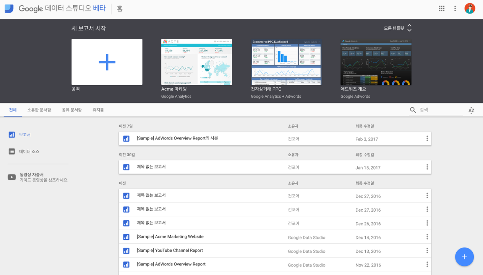Switch to the 전체 tab

(x=13, y=110)
